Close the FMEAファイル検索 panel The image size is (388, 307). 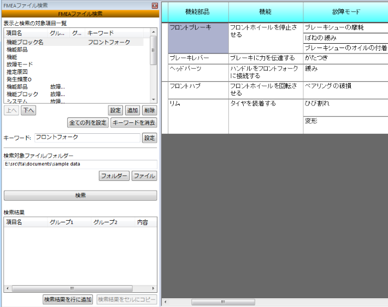coord(155,5)
